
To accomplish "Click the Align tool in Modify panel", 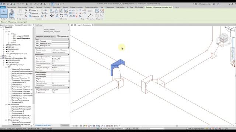I will 52,11.
